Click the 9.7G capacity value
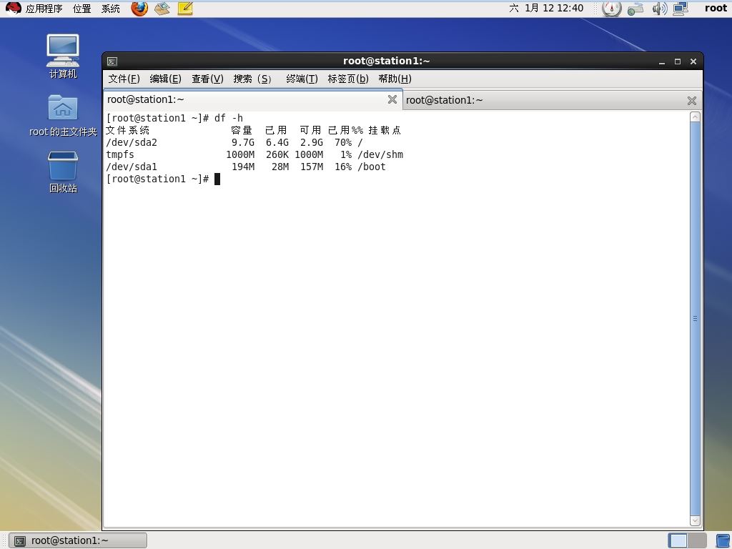 point(243,142)
